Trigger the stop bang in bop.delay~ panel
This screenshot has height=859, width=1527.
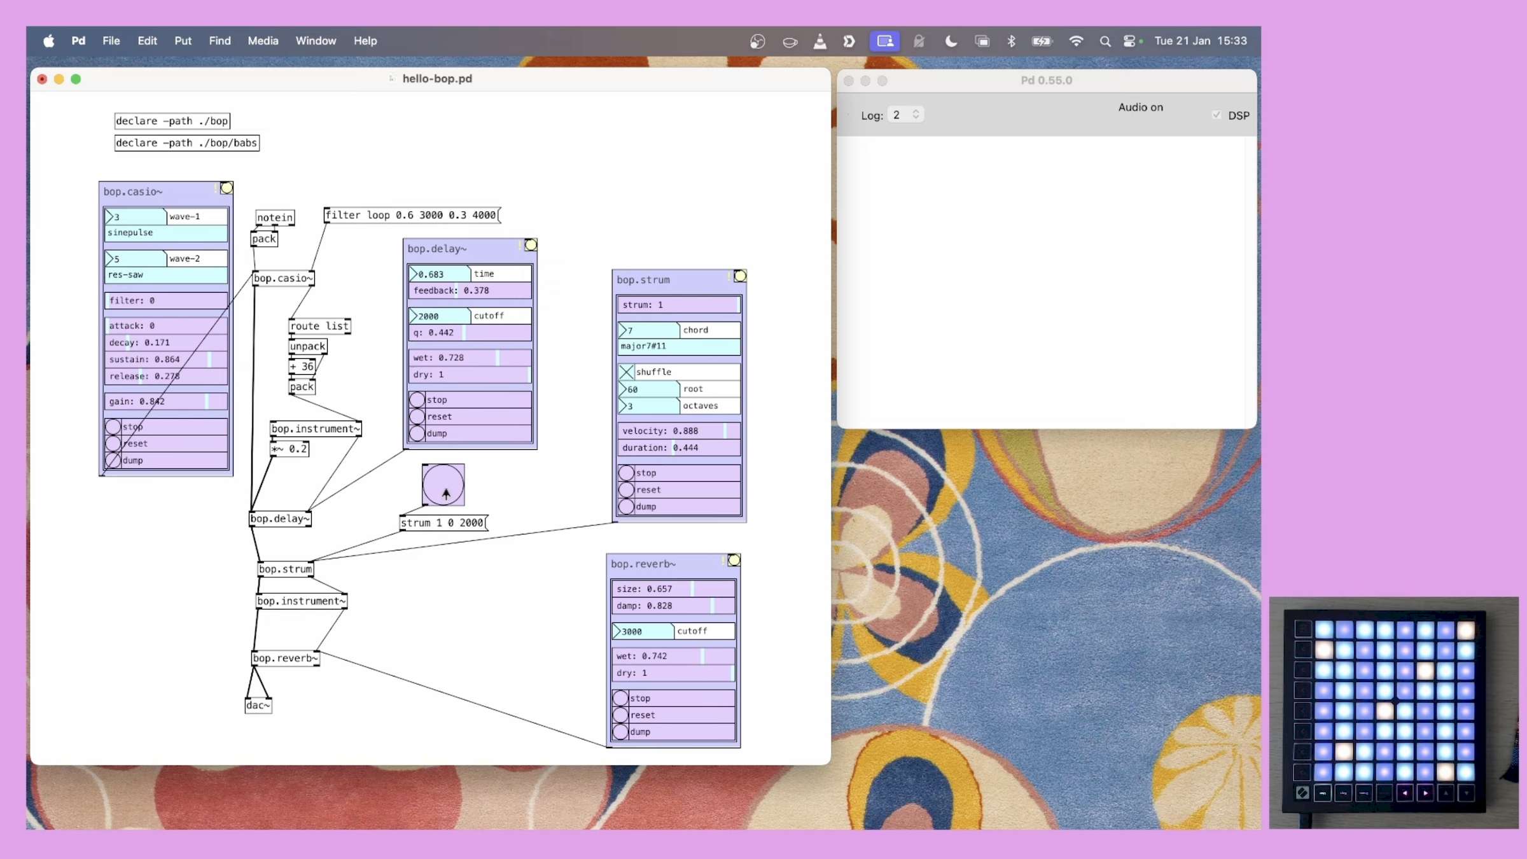417,400
